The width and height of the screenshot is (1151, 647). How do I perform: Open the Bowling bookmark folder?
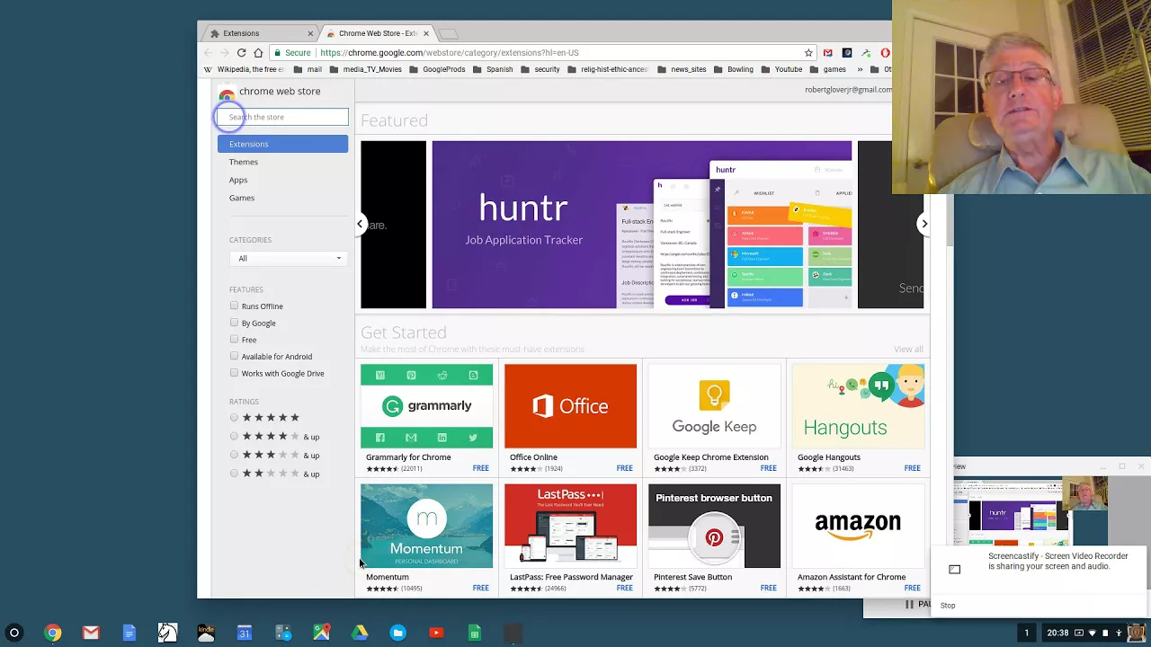point(733,69)
